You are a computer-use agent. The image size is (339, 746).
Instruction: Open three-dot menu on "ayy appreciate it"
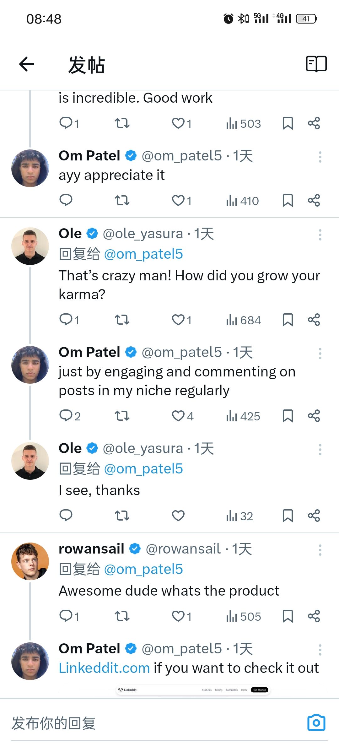coord(320,157)
